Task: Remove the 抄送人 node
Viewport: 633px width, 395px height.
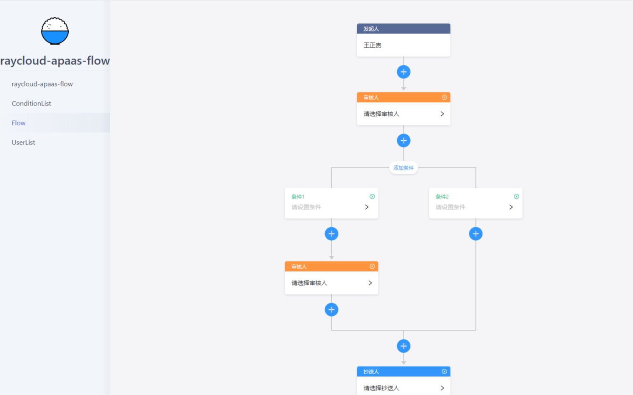Action: coord(444,372)
